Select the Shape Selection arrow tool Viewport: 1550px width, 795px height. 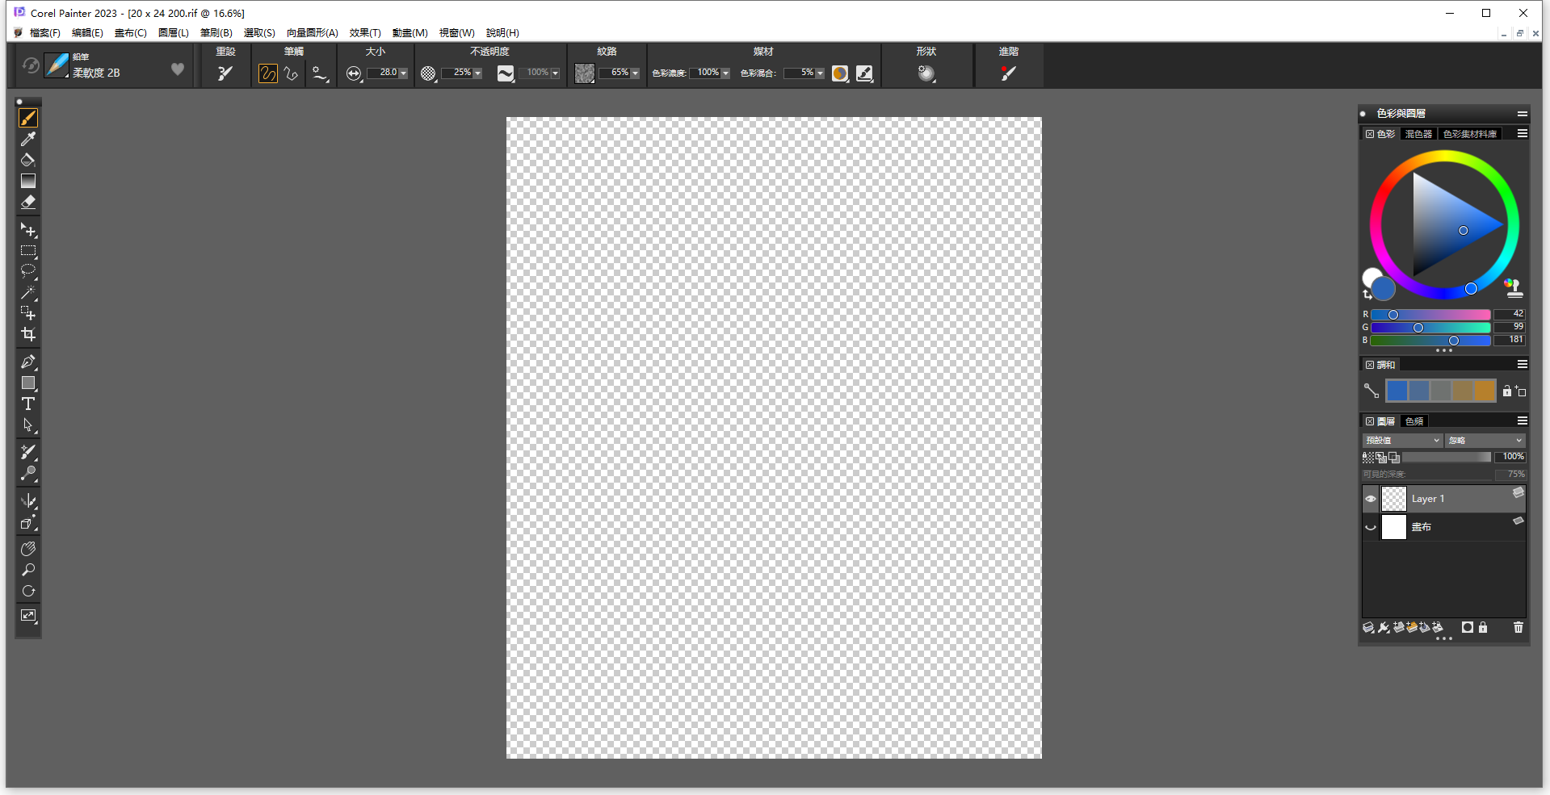[28, 425]
